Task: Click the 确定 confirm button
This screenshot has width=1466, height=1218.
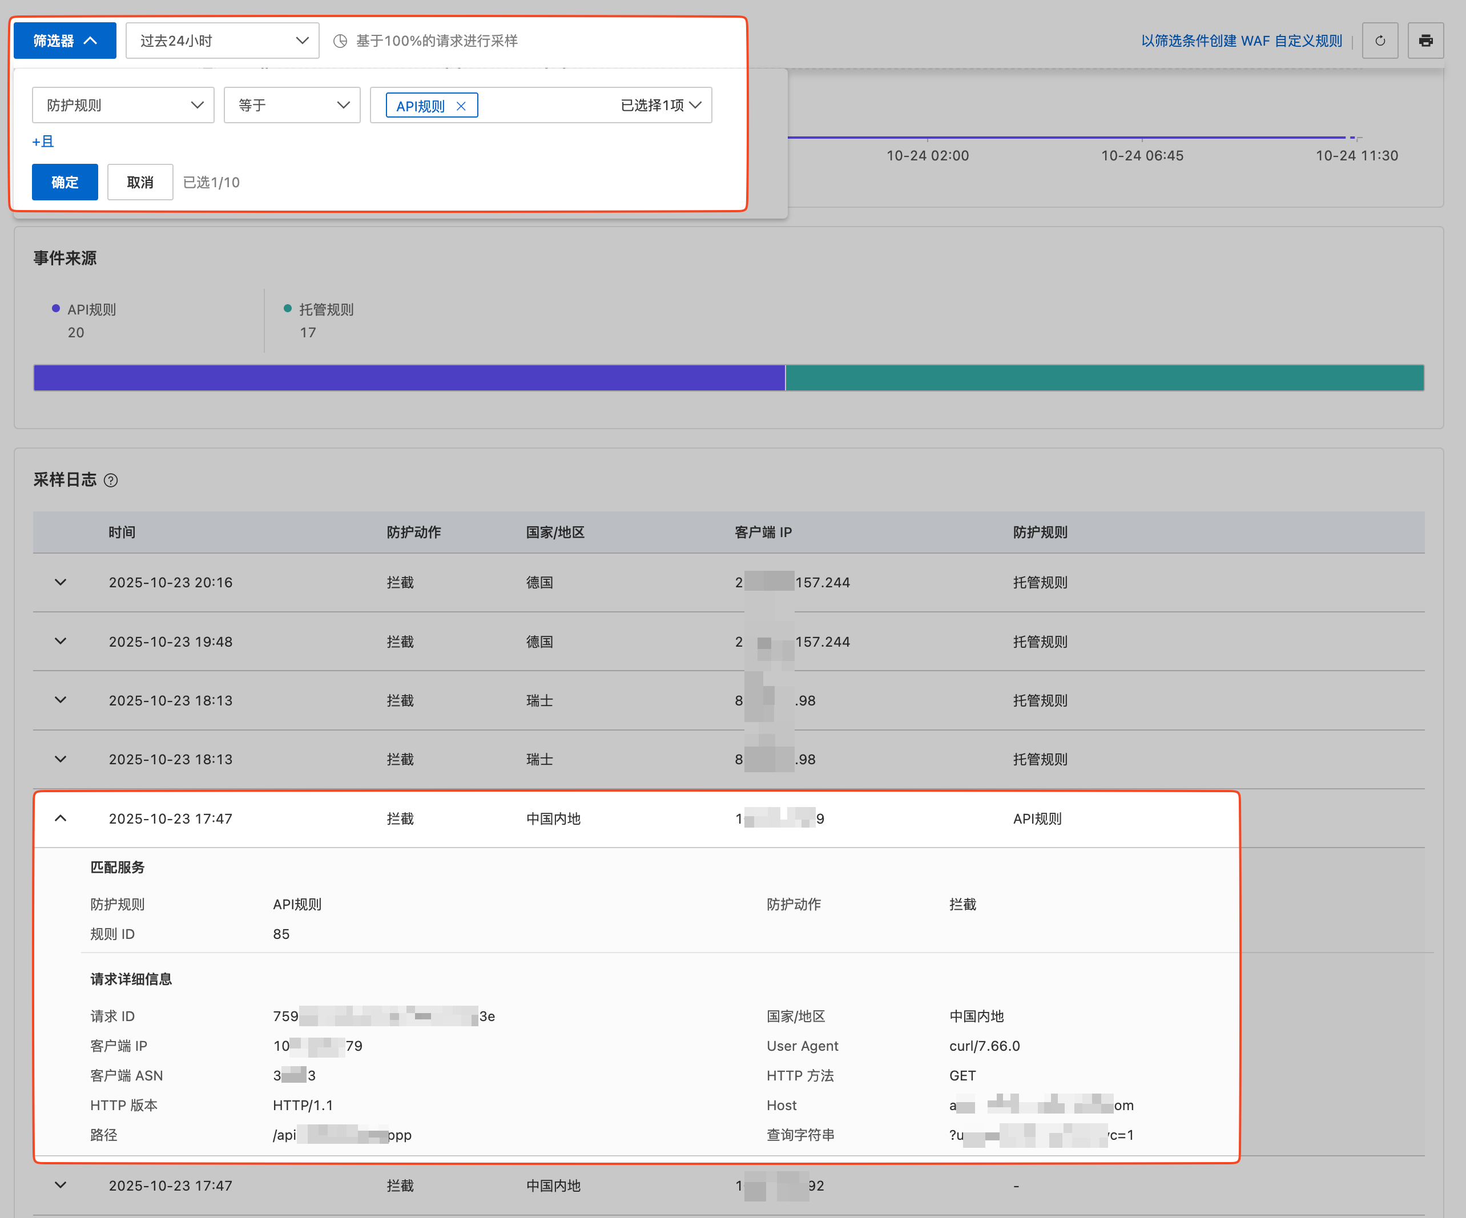Action: 65,182
